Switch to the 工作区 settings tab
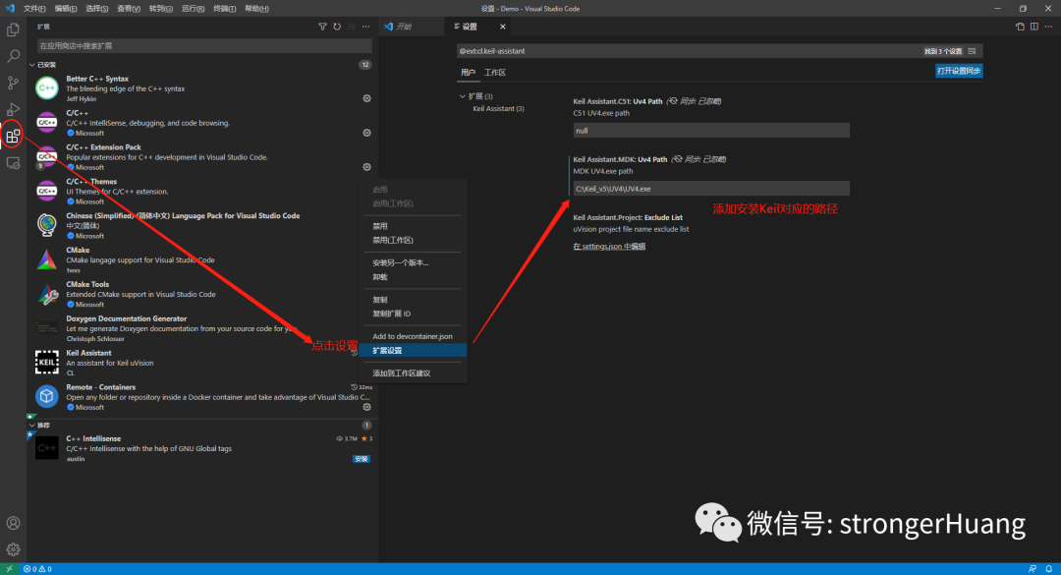 [x=495, y=73]
